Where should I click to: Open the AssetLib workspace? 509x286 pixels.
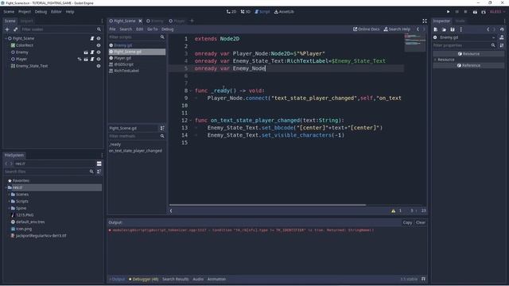284,12
